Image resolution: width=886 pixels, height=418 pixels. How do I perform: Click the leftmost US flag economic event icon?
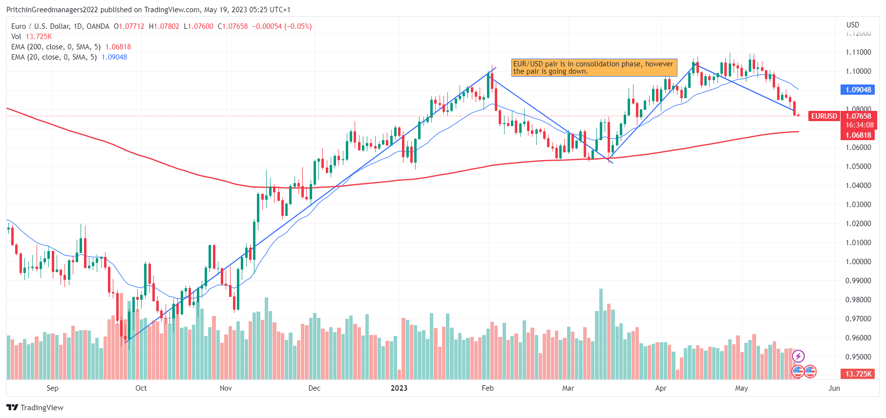[798, 372]
